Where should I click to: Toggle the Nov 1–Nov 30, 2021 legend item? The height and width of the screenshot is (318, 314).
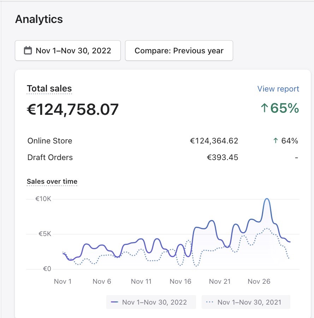[246, 302]
